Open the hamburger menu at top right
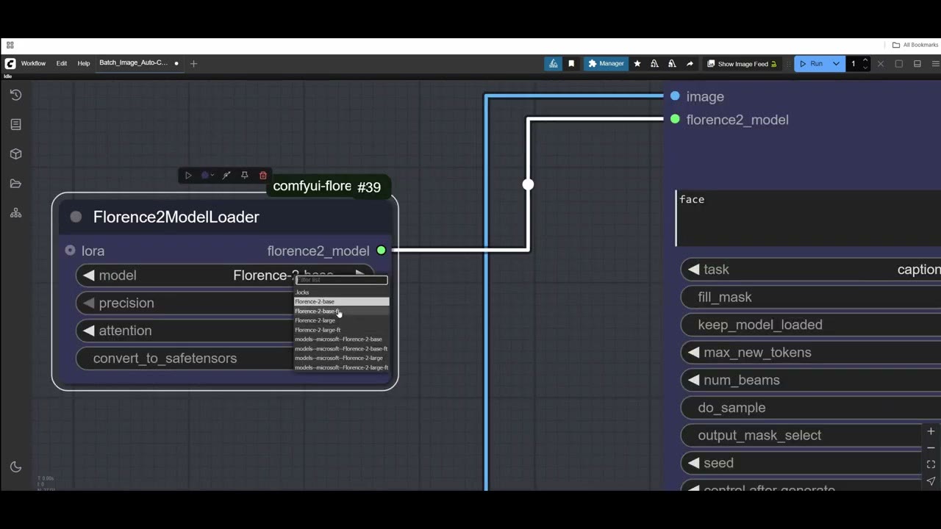The height and width of the screenshot is (529, 941). click(935, 64)
